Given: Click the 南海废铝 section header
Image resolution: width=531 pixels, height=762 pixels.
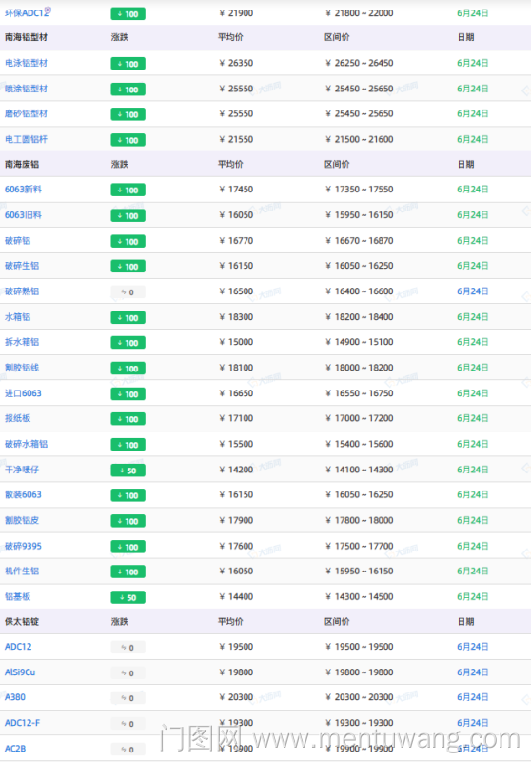Looking at the screenshot, I should tap(22, 164).
